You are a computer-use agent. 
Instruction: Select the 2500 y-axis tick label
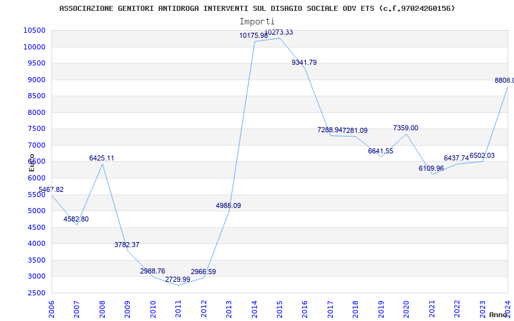tap(36, 293)
